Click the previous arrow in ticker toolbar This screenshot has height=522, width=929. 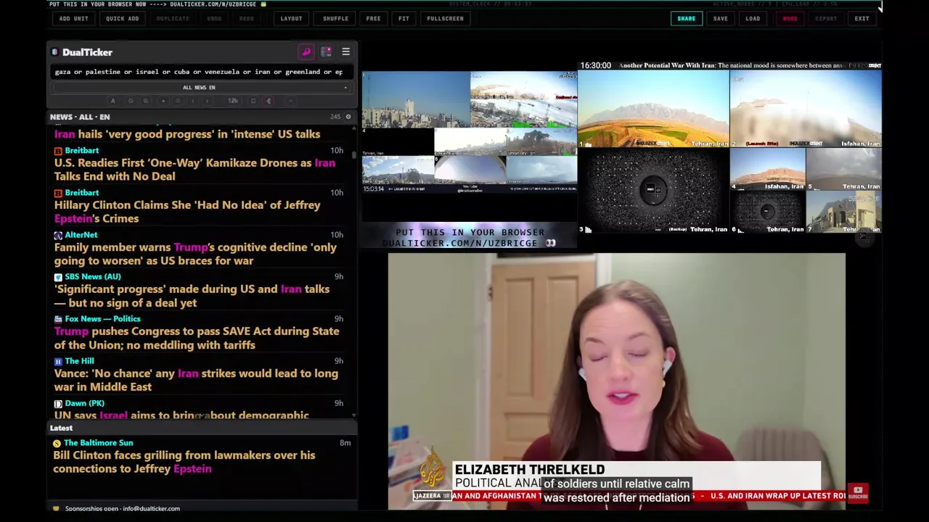[x=192, y=101]
